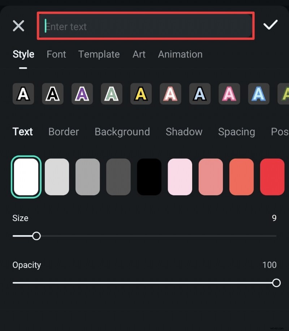This screenshot has height=331, width=289.
Task: Choose the blue letter text style
Action: (200, 93)
